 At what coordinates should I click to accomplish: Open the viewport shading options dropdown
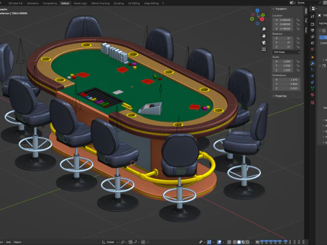pos(252,242)
